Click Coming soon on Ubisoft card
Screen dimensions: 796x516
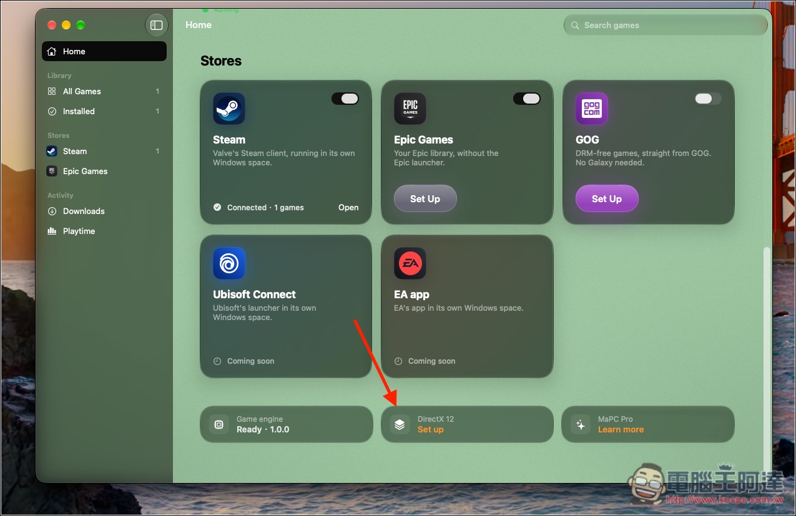point(250,361)
